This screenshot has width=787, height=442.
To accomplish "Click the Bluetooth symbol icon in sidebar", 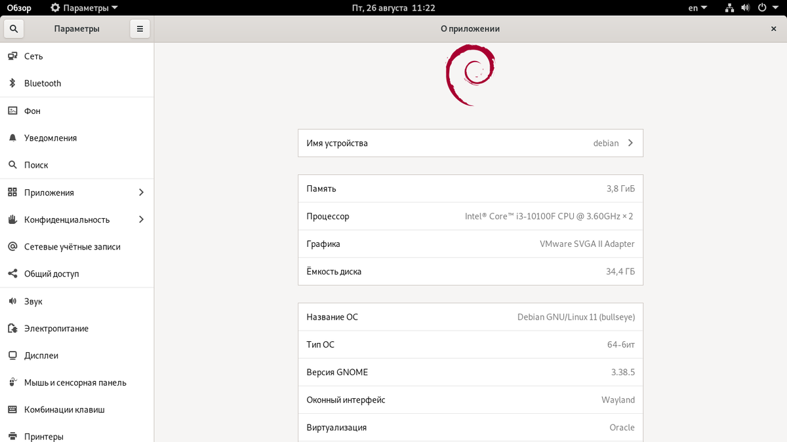I will [12, 83].
